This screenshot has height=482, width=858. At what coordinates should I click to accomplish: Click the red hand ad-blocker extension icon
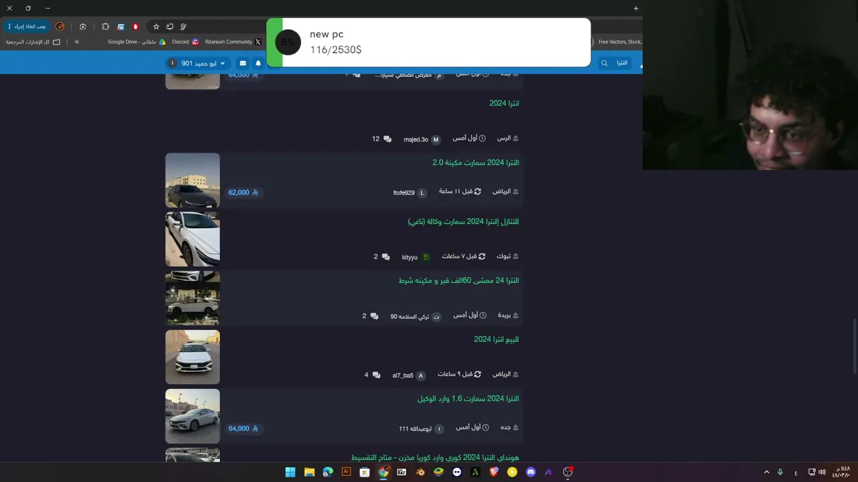135,27
